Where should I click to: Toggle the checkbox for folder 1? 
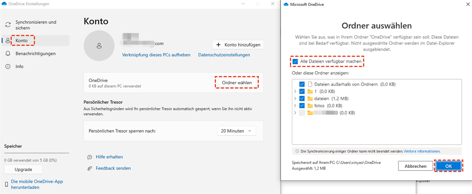pyautogui.click(x=302, y=91)
